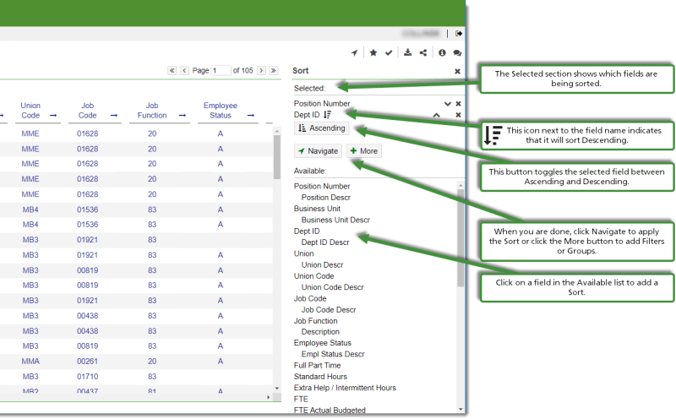The width and height of the screenshot is (676, 419).
Task: Add Position Number from Available list
Action: (x=322, y=186)
